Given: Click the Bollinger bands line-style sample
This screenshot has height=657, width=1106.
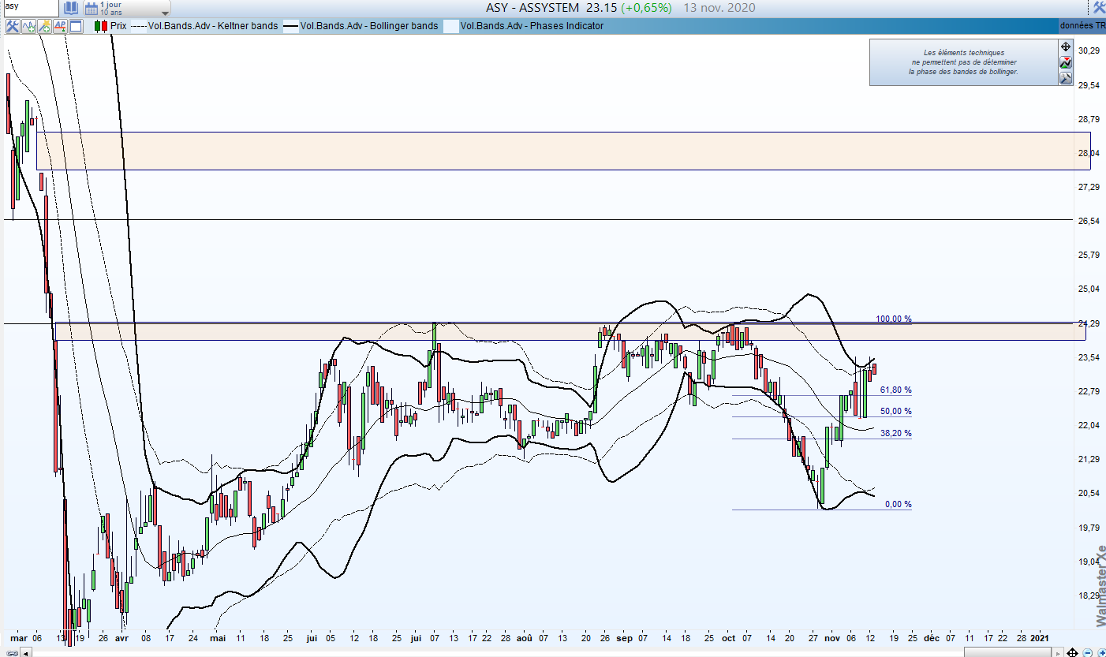Looking at the screenshot, I should [291, 26].
